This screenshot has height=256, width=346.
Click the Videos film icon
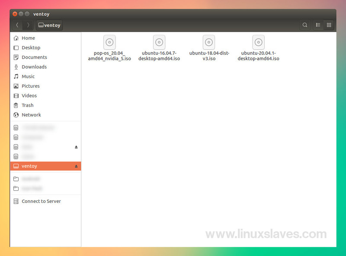click(x=16, y=95)
